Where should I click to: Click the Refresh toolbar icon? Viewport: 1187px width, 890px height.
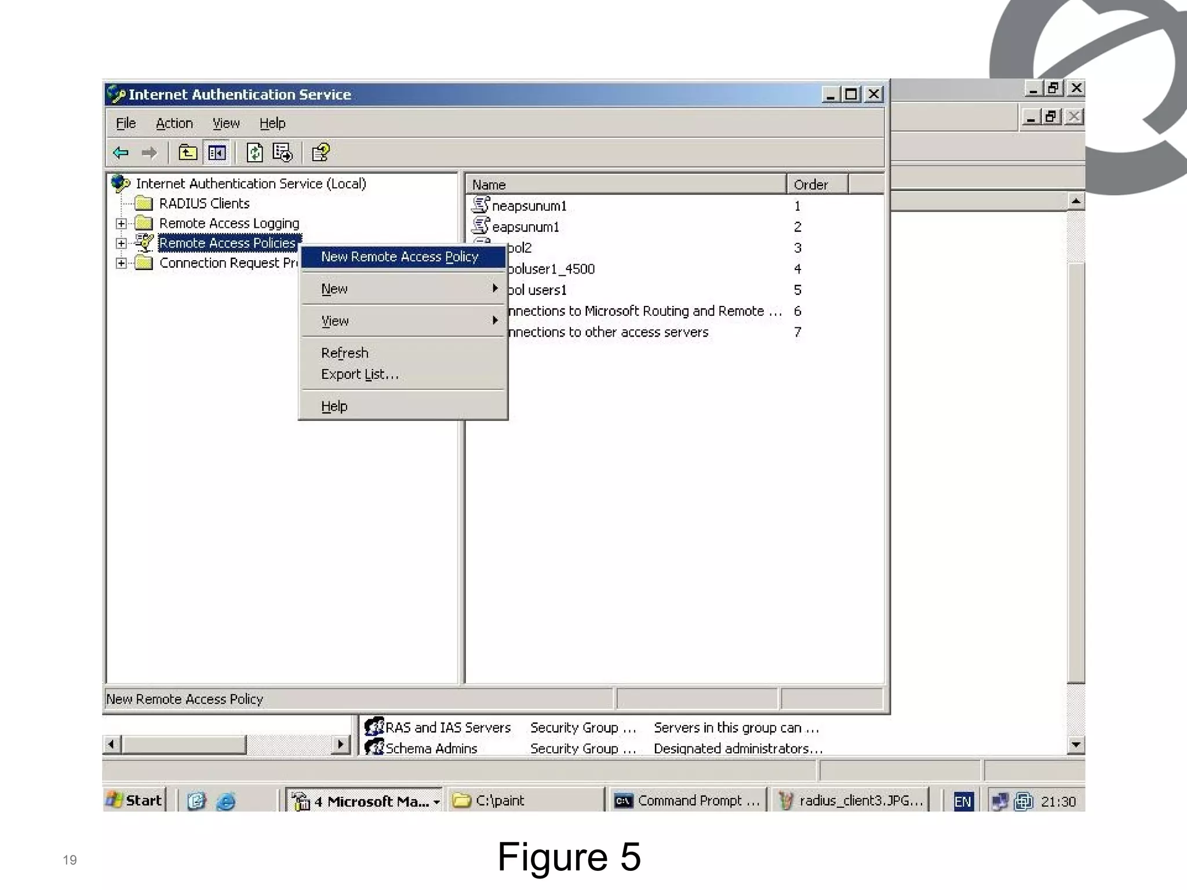[x=254, y=153]
